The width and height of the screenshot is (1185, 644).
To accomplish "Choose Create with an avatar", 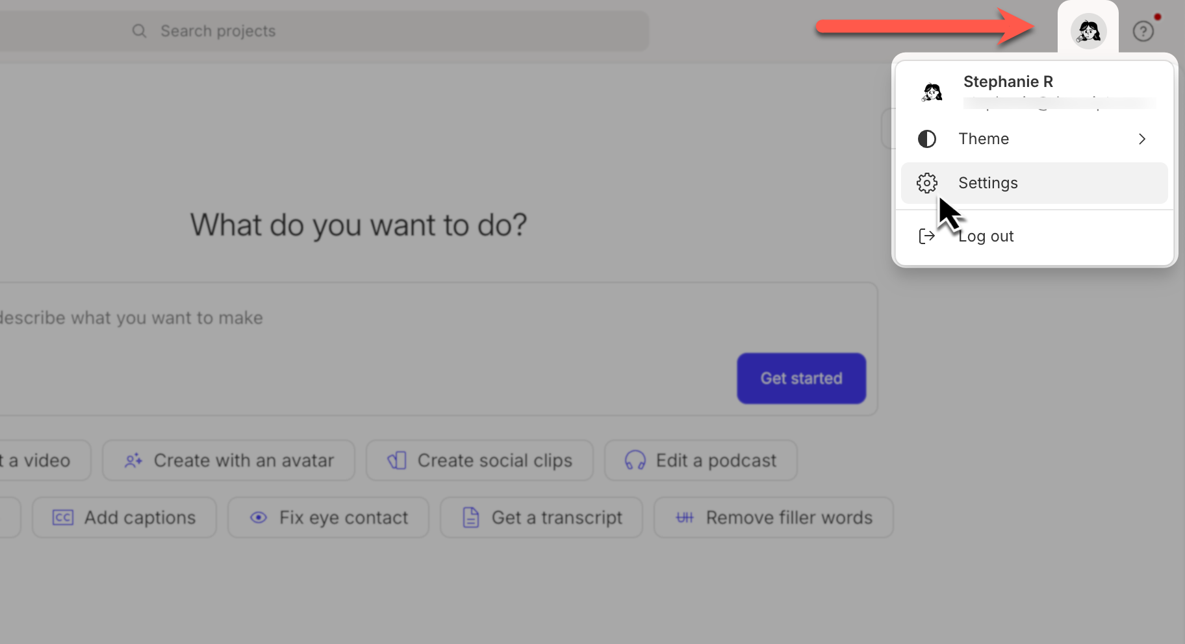I will pyautogui.click(x=229, y=461).
